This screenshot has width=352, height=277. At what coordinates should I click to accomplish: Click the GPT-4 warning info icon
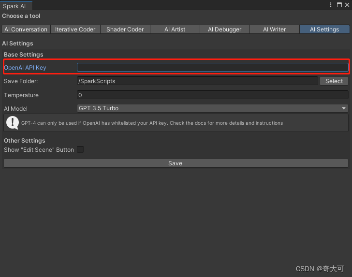point(13,123)
